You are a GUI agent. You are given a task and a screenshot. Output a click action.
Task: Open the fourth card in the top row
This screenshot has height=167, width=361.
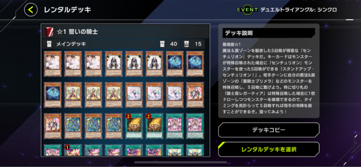click(x=114, y=64)
